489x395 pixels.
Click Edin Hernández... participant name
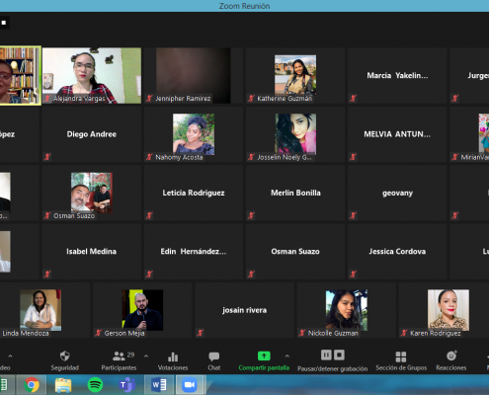[x=194, y=251]
